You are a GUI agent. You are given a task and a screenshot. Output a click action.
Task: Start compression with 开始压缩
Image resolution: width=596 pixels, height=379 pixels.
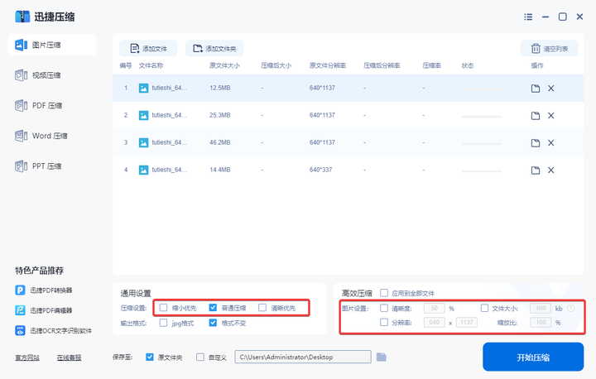point(533,357)
